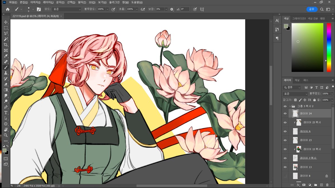Open layer fill 칠 percentage dropdown
Viewport: 335px width, 188px height.
(332, 100)
